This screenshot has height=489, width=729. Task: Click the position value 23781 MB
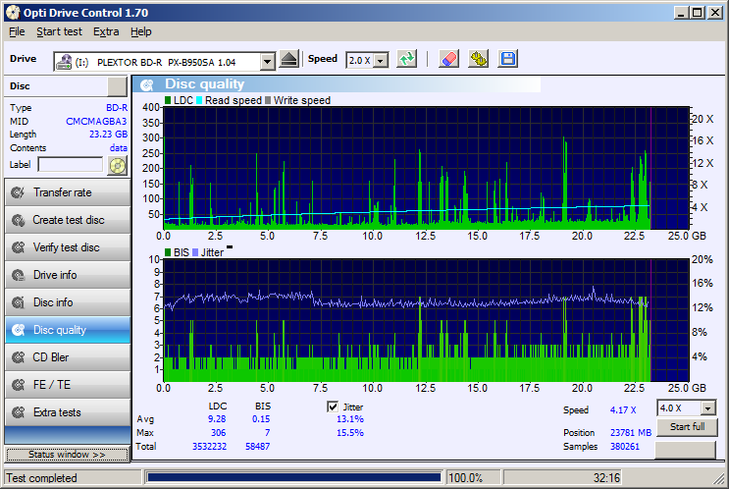tap(631, 433)
